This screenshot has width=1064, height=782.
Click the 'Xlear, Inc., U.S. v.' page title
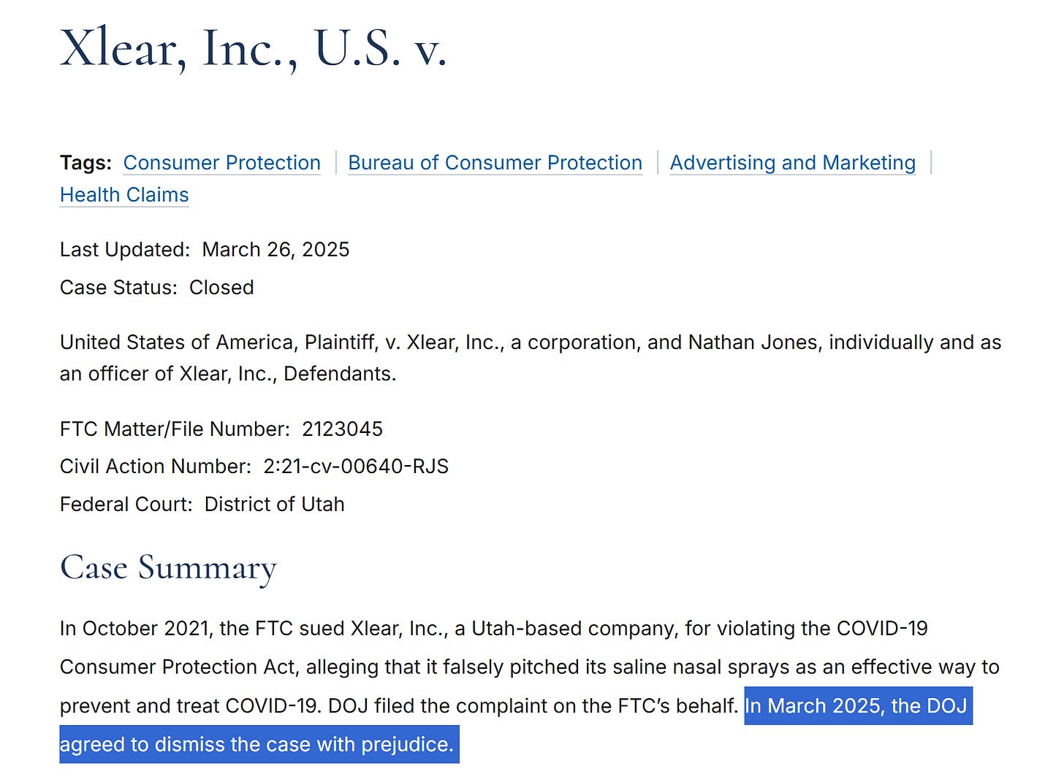(253, 50)
